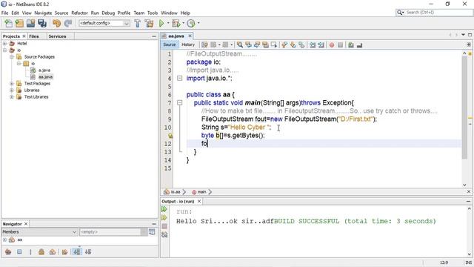Click the Comment icon in editor toolbar
The image size is (474, 267).
(351, 44)
